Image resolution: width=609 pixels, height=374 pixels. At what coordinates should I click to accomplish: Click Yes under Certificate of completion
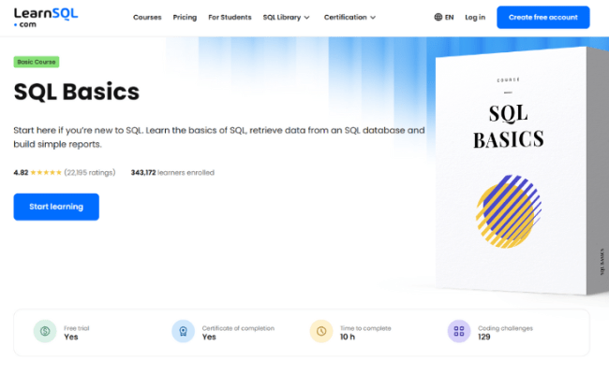[209, 338]
